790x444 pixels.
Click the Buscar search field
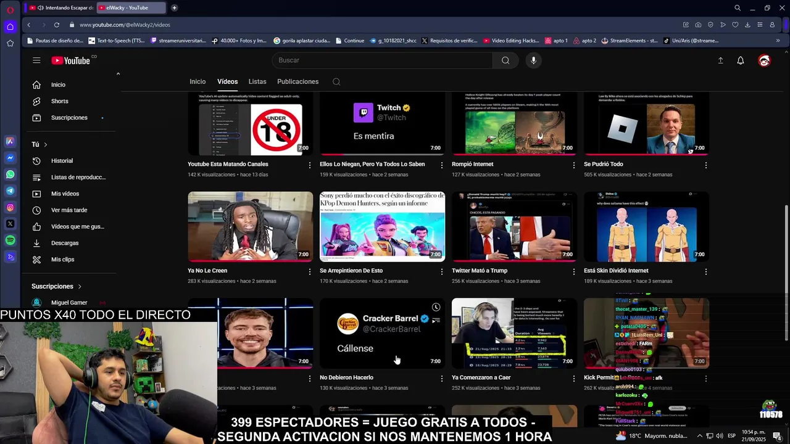pos(382,60)
